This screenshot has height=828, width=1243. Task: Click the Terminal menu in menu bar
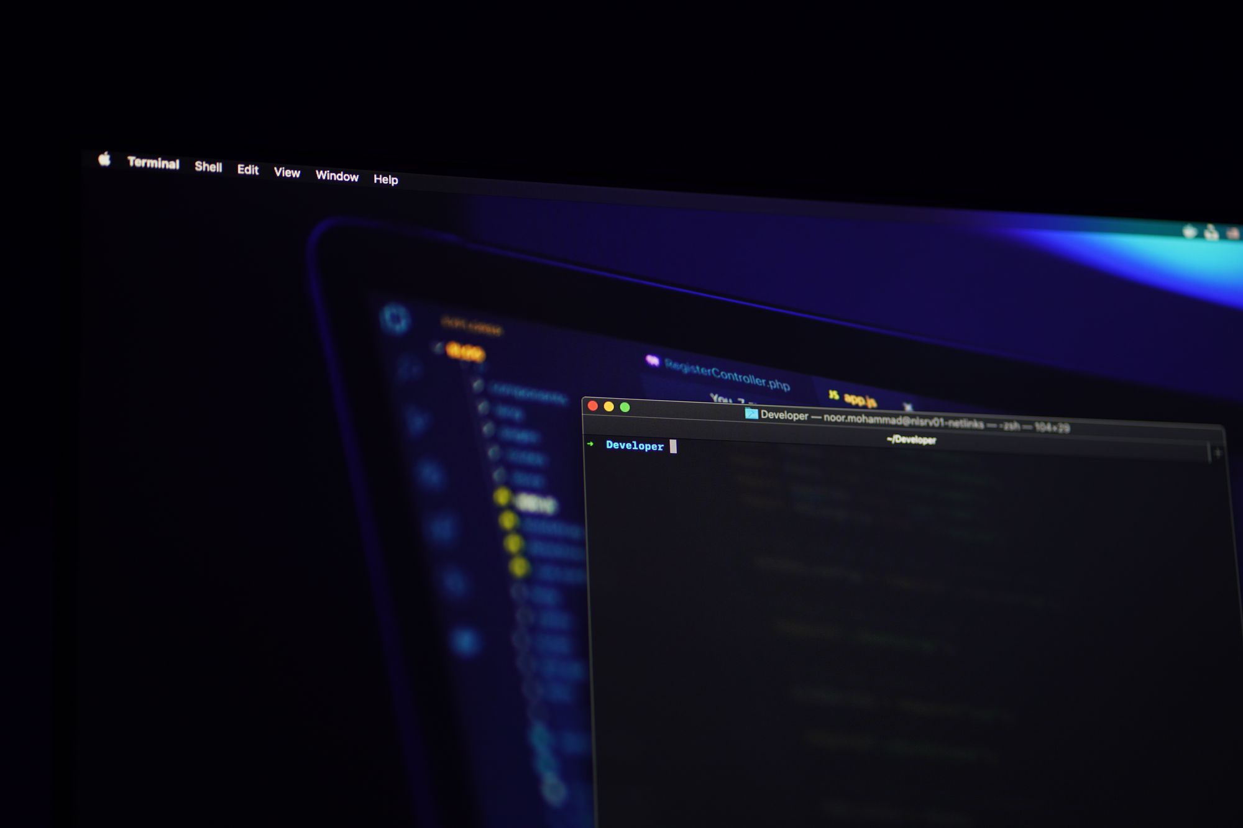pos(150,166)
